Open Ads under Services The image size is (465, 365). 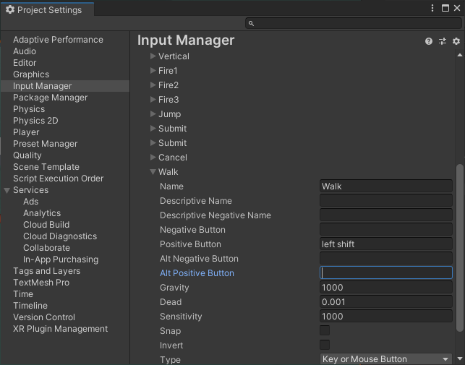[x=31, y=202]
